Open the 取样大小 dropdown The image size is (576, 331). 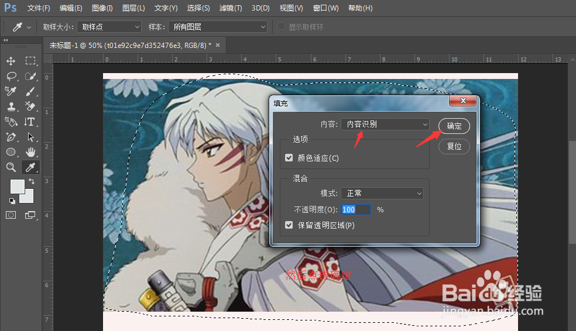coord(109,27)
